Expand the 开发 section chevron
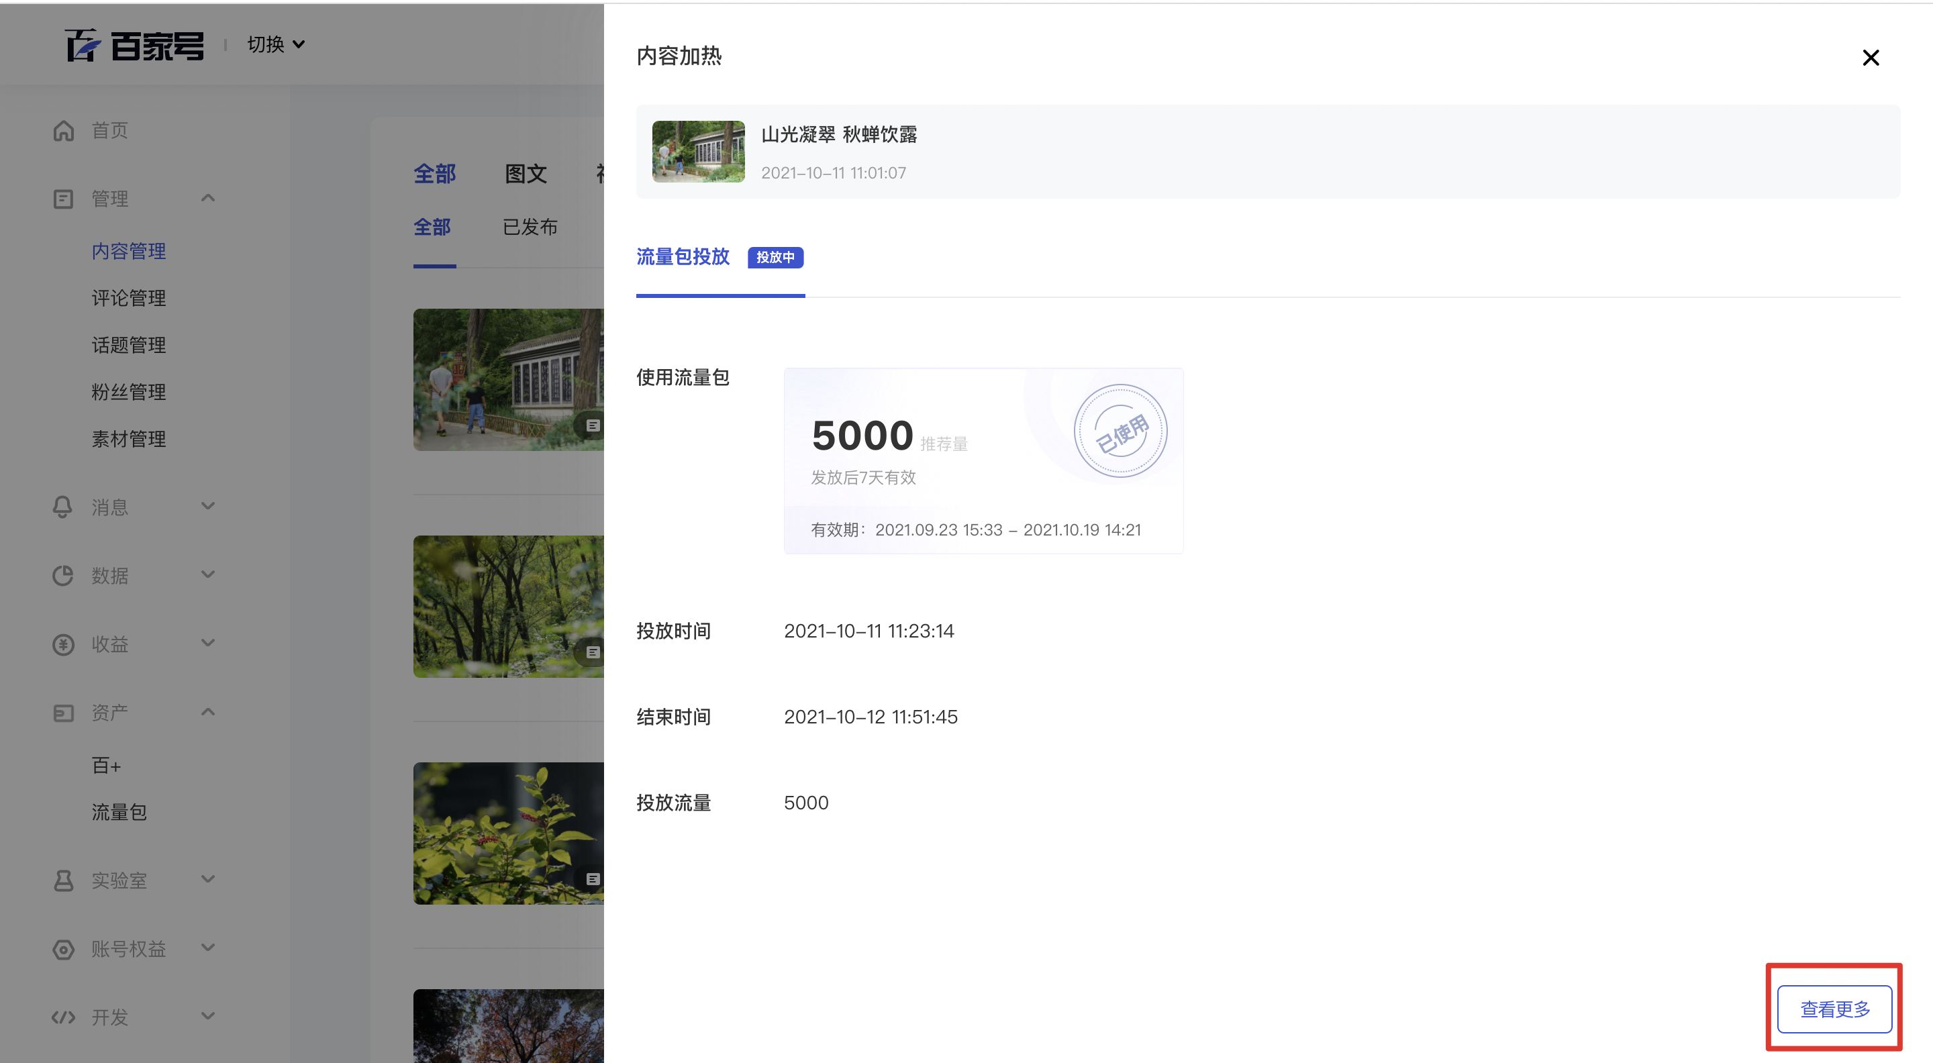Screen dimensions: 1933x1063 click(208, 1017)
